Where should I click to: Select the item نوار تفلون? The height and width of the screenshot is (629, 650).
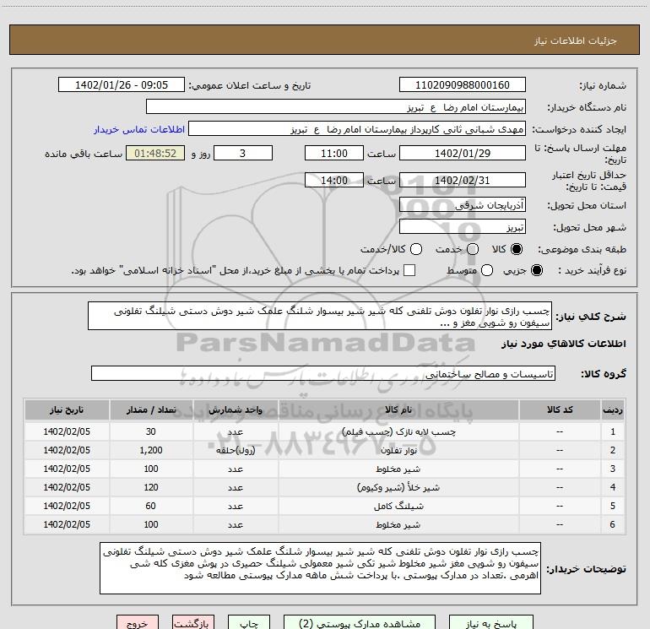click(398, 450)
